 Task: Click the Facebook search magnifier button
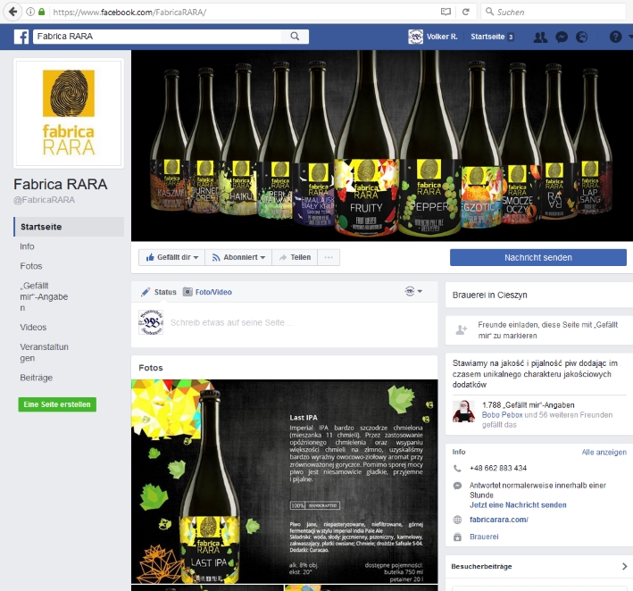tap(296, 37)
